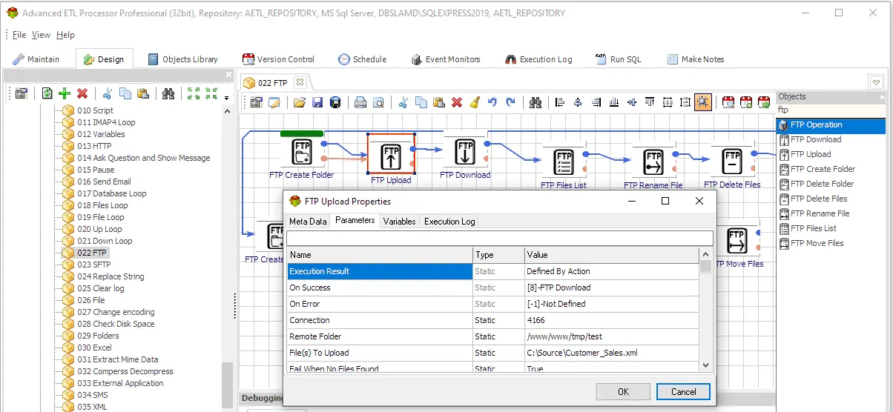The width and height of the screenshot is (893, 412).
Task: Click the open folder icon in design toolbar
Action: tap(300, 102)
